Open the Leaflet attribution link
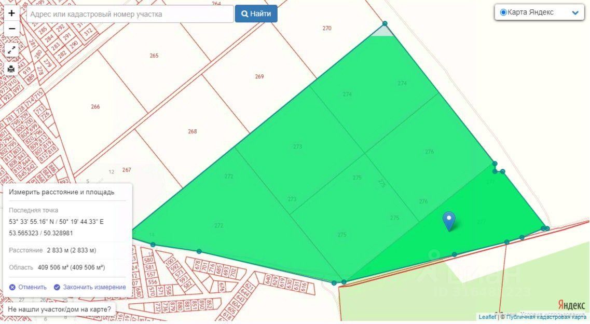590x324 pixels. [487, 317]
